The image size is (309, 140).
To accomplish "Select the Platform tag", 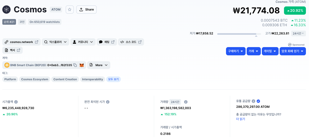I will (10, 79).
